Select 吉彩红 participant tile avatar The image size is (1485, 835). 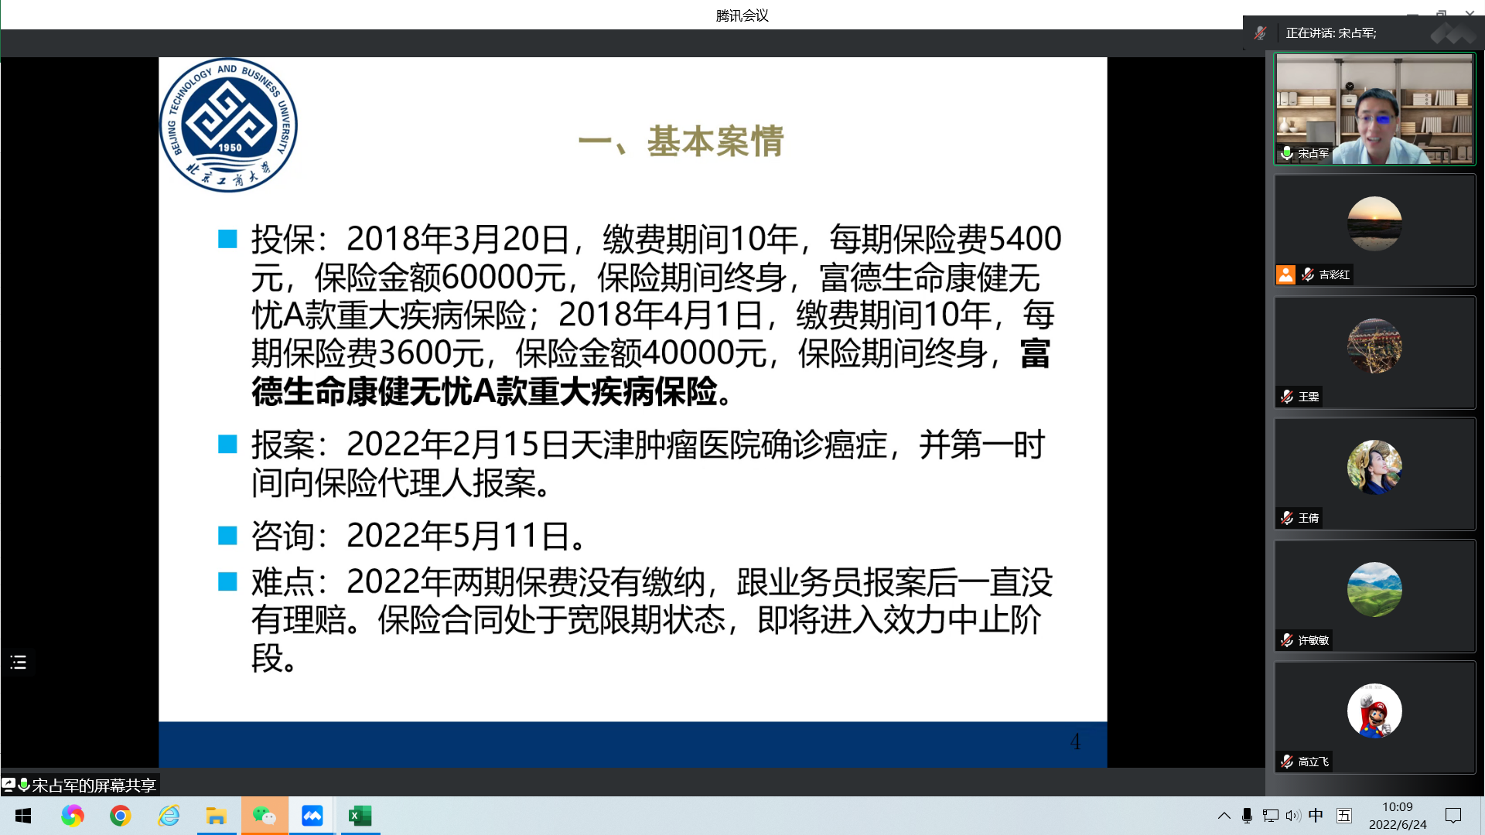[1374, 223]
